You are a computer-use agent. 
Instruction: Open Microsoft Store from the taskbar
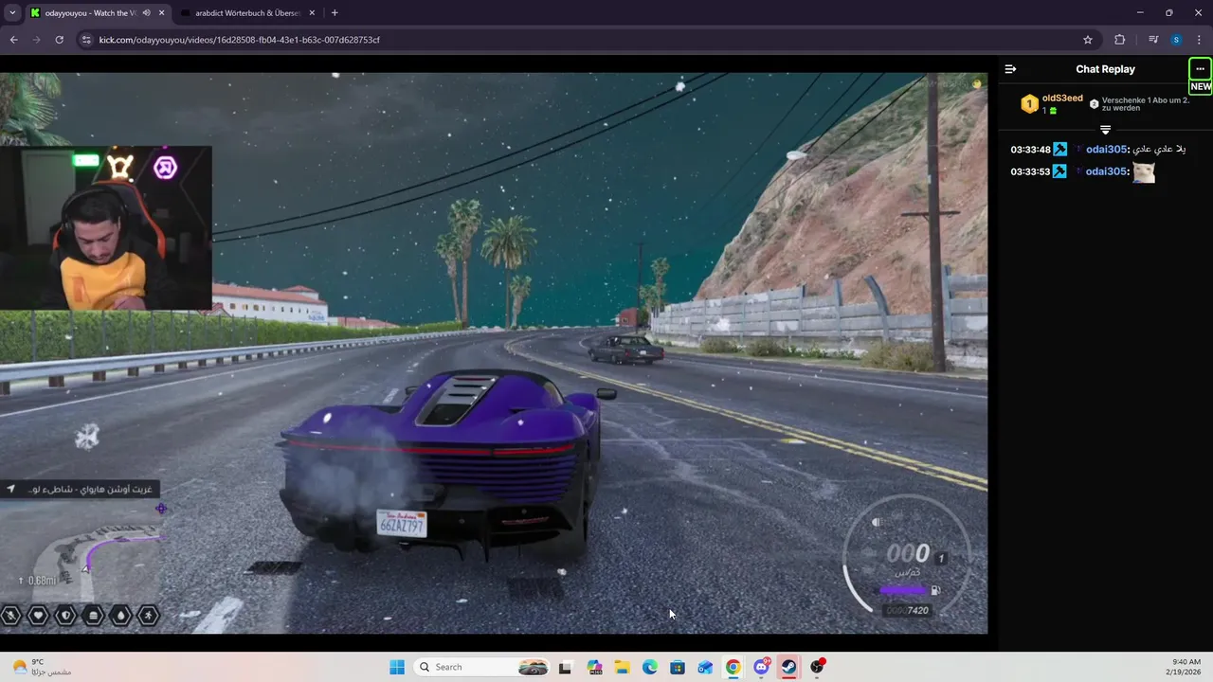[x=678, y=667]
